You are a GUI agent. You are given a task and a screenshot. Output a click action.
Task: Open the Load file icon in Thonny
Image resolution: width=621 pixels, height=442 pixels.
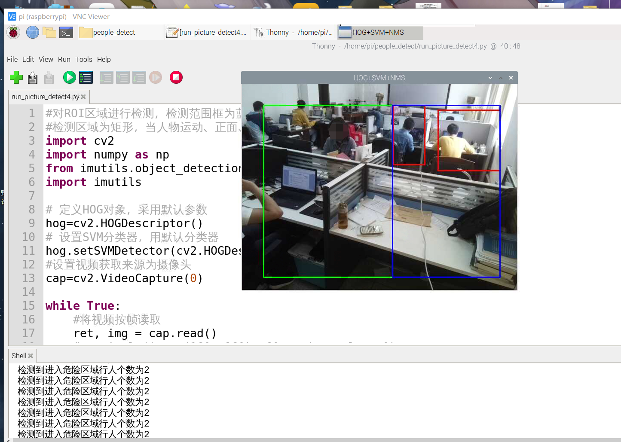32,77
